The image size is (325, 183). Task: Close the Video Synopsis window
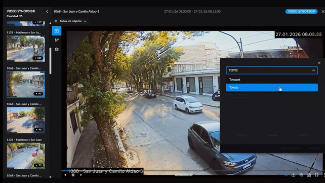point(323,12)
